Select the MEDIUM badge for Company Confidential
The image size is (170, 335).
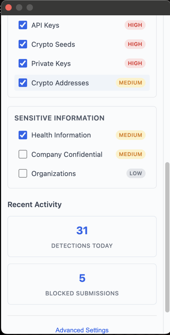130,154
